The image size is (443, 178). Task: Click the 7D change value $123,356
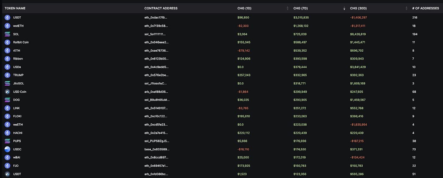(300, 174)
